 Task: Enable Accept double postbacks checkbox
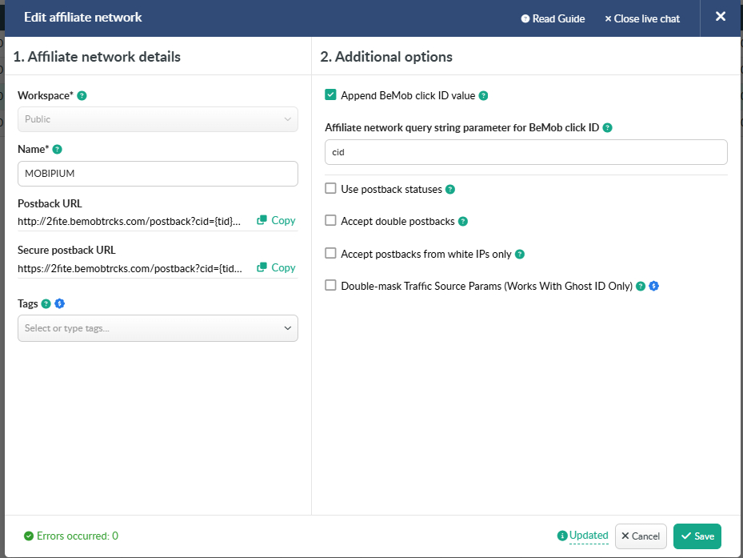pyautogui.click(x=330, y=221)
